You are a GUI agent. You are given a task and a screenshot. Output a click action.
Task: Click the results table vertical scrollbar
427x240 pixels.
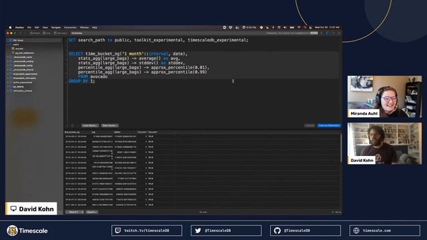(x=341, y=148)
